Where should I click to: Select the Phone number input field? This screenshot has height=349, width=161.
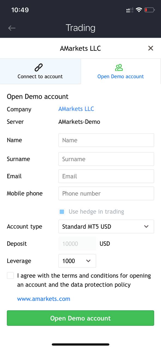[x=106, y=193]
